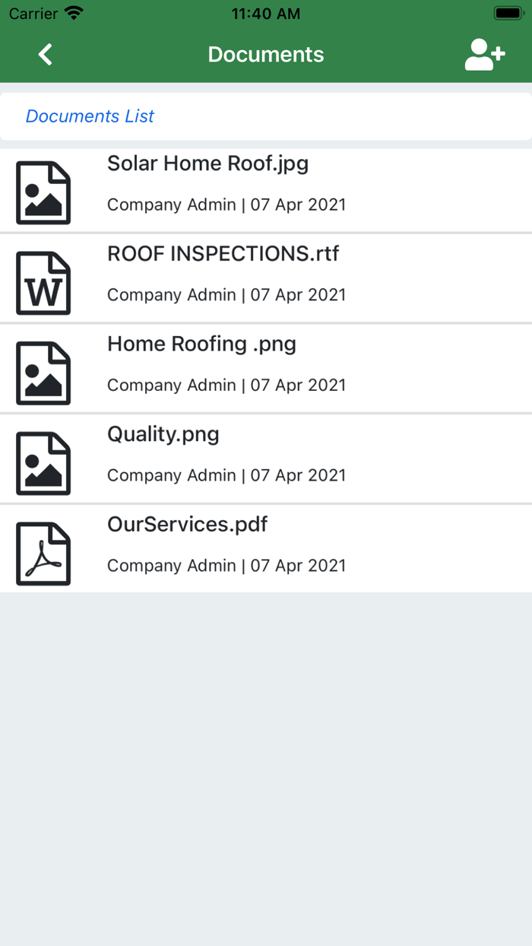
Task: Tap the image icon for Home Roofing .png
Action: (43, 373)
